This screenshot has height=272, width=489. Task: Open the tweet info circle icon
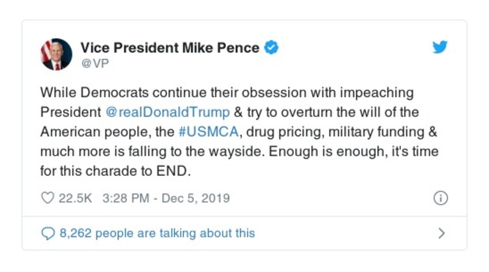tap(440, 199)
